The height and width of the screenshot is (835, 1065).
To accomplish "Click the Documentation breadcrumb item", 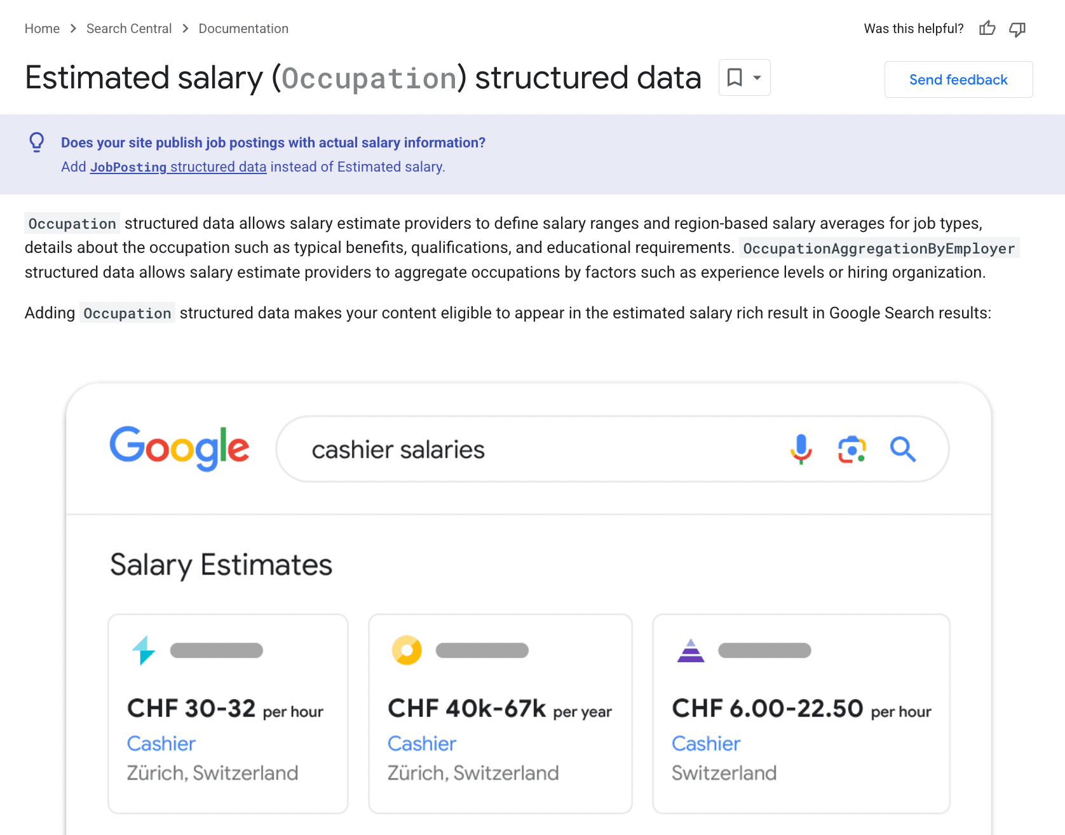I will pyautogui.click(x=243, y=29).
